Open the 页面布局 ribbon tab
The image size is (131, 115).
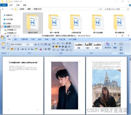click(x=24, y=39)
